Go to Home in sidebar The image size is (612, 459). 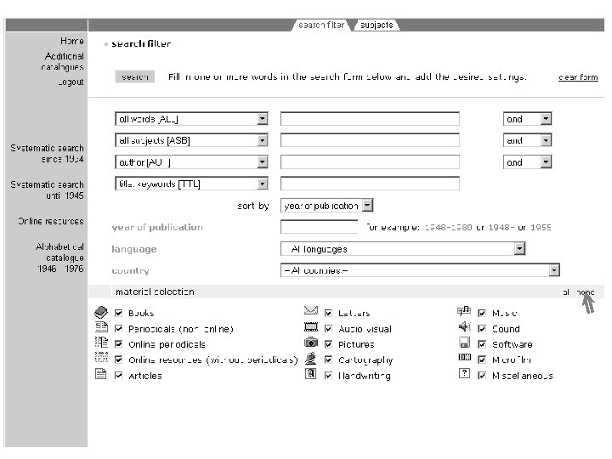(71, 41)
